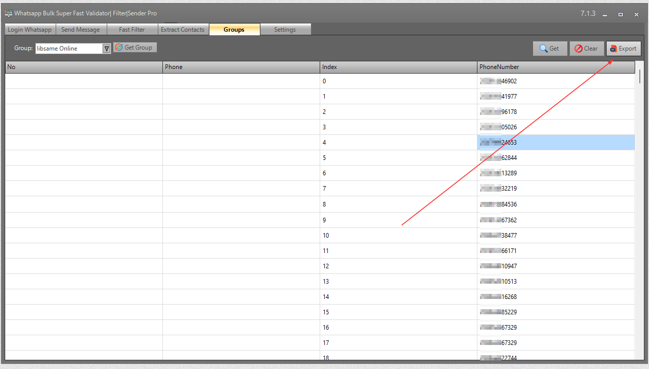This screenshot has width=649, height=369.
Task: Click the app icon in the title bar
Action: (9, 13)
